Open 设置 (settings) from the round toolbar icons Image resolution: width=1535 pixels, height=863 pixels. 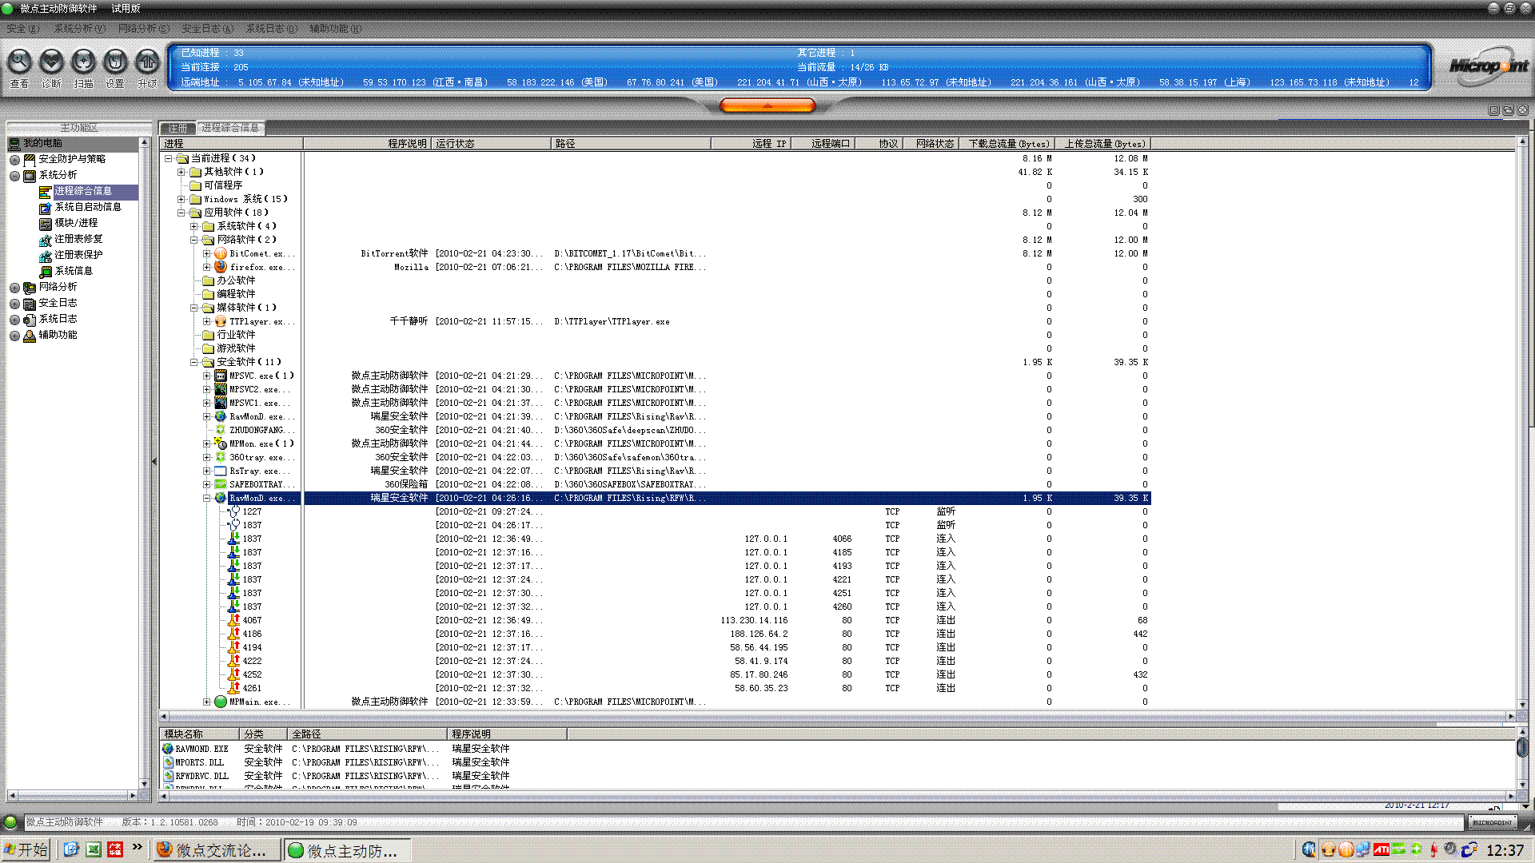115,62
